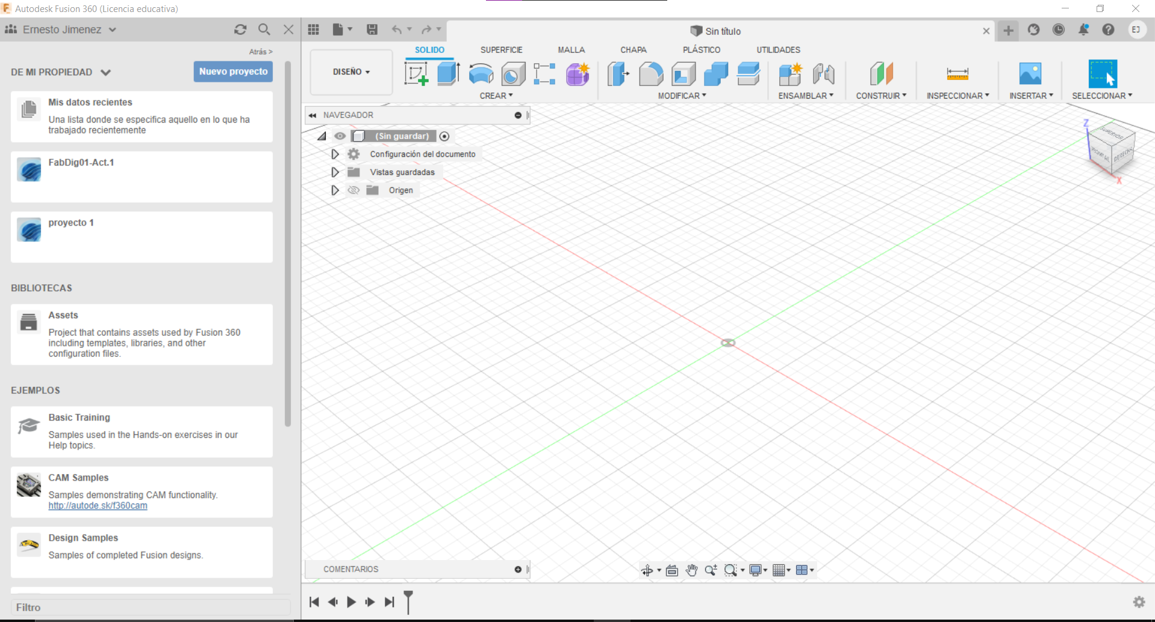
Task: Select the Press Pull tool
Action: (618, 74)
